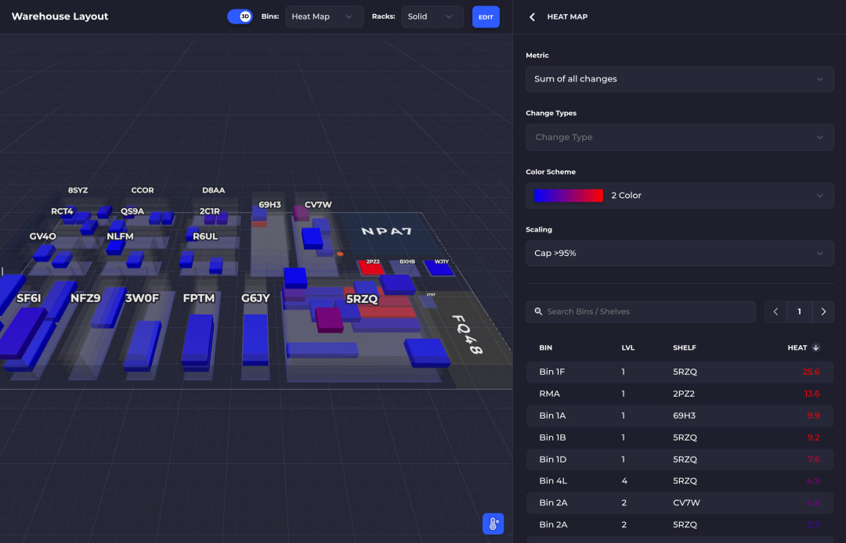This screenshot has height=543, width=846.
Task: Click the 5RZQ rack label
Action: tap(361, 299)
